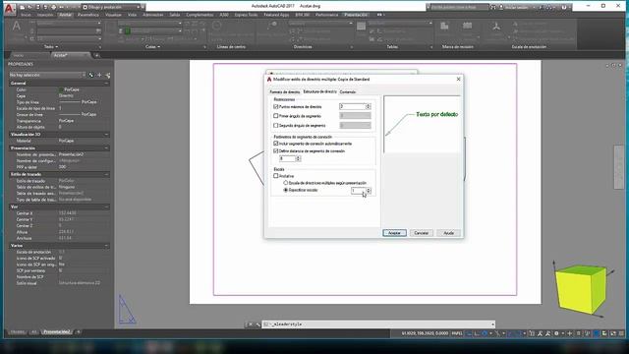Expand the Texto panel dropdown

coord(51,47)
